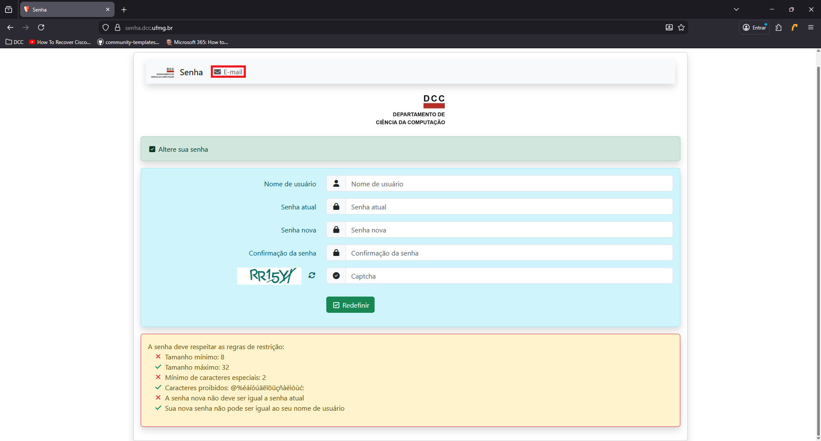
Task: Click the shield tracking protection icon
Action: click(106, 28)
